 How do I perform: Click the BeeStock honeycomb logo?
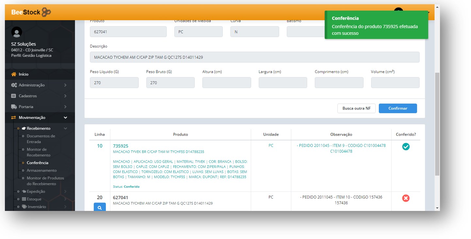46,12
